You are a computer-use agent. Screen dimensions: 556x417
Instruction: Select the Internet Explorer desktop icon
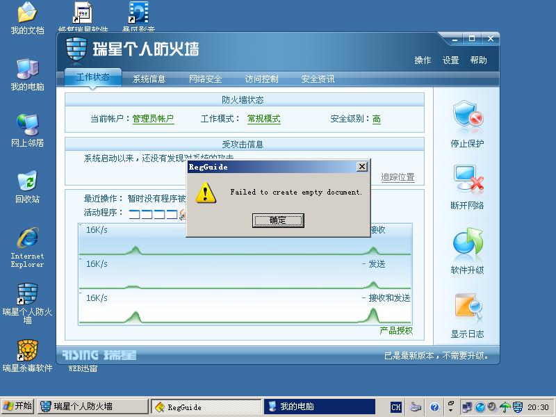(27, 238)
